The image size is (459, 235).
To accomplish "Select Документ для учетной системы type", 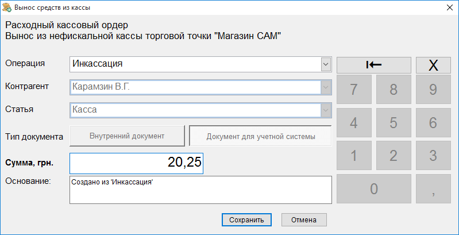I will 261,136.
